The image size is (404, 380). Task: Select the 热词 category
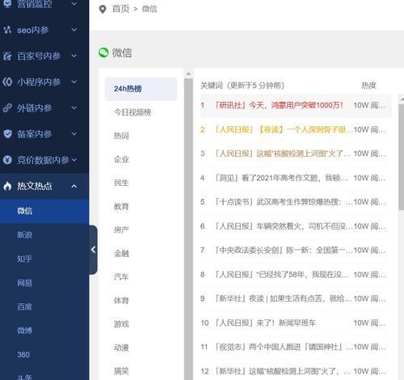point(121,136)
